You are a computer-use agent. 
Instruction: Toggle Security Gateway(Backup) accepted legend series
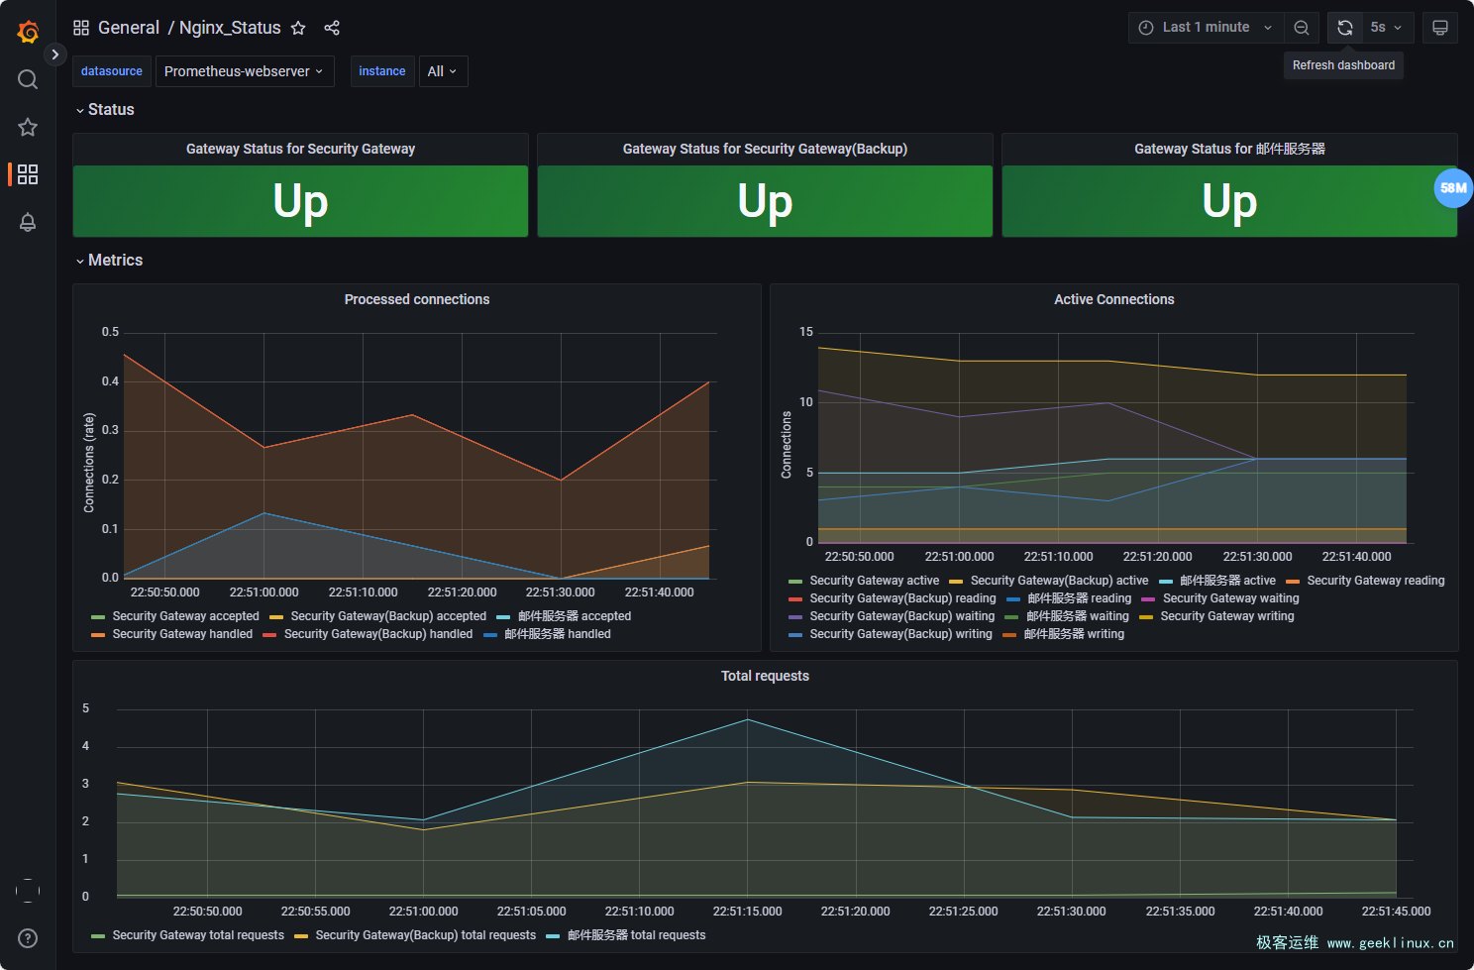click(x=388, y=616)
